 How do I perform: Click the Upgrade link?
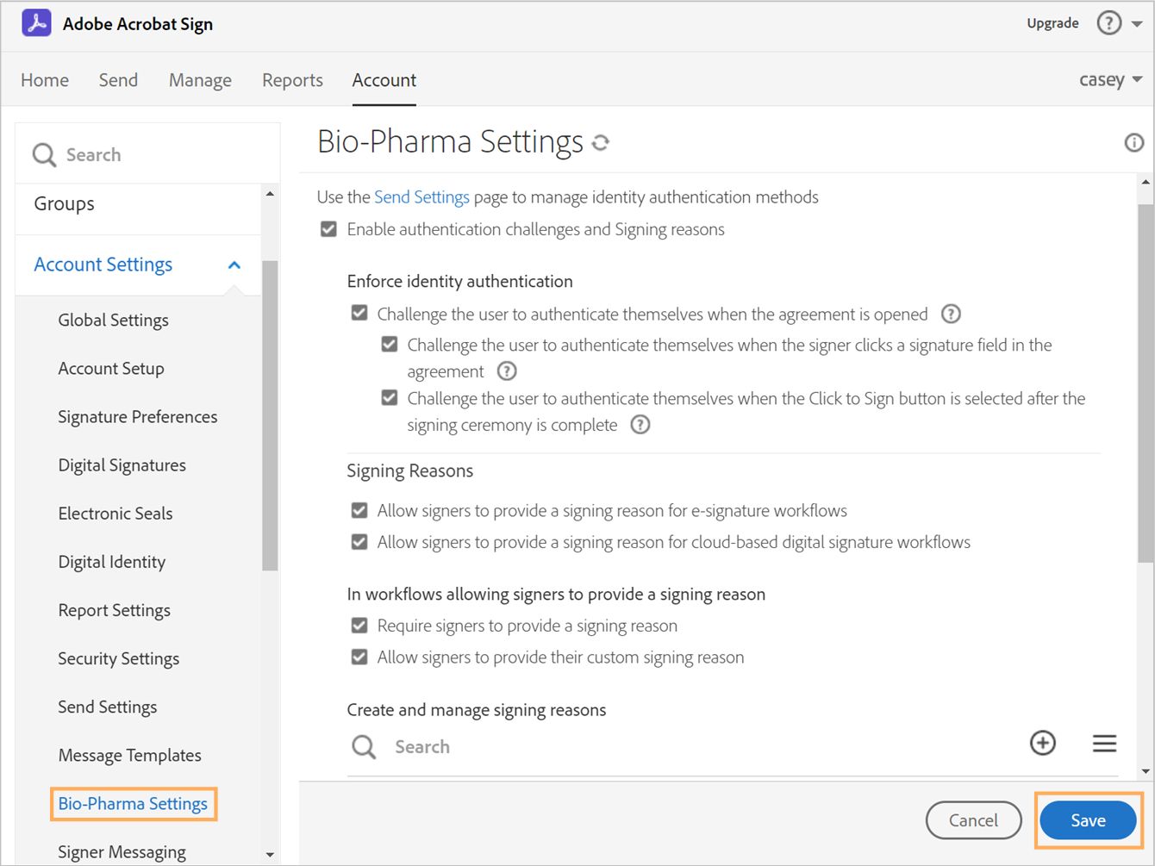[1052, 23]
